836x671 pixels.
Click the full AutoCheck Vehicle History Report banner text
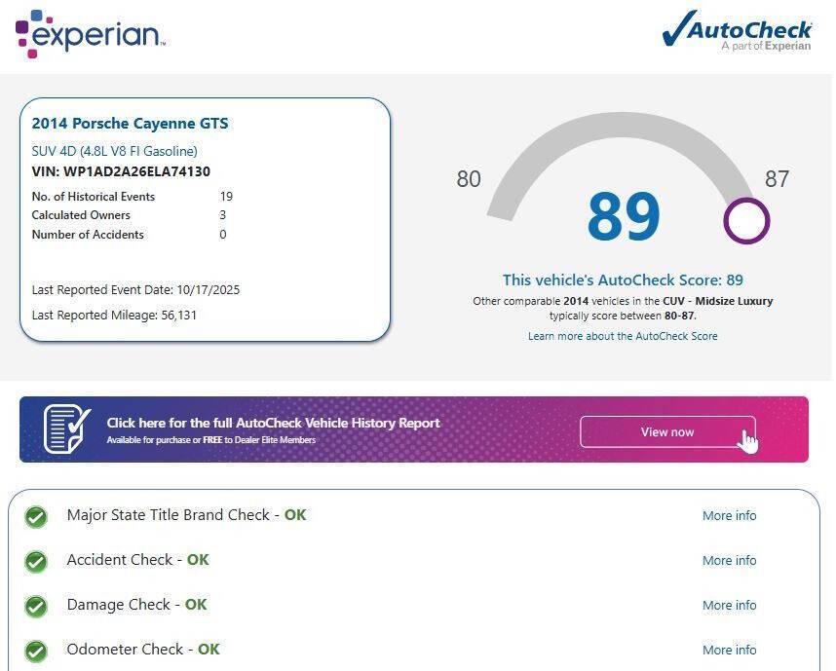273,424
